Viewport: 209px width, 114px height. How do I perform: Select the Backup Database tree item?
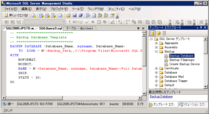tap(182, 56)
